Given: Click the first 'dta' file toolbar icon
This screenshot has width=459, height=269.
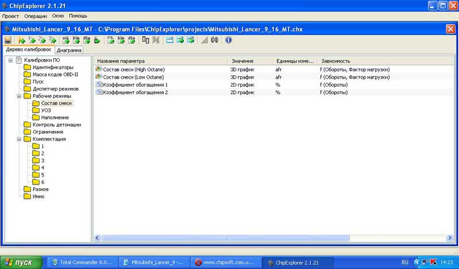Looking at the screenshot, I should coord(86,40).
